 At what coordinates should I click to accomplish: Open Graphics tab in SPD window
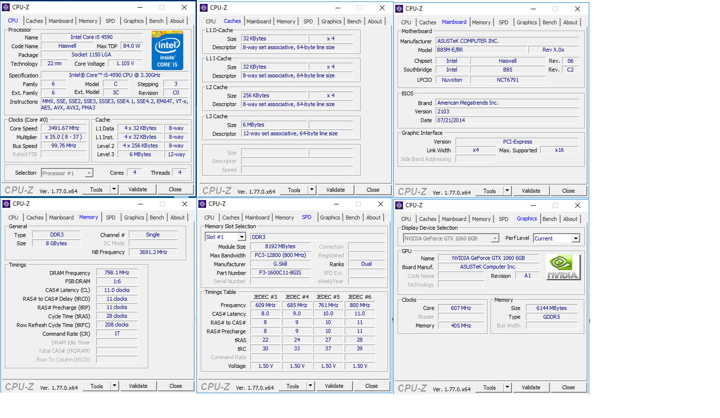[x=330, y=218]
